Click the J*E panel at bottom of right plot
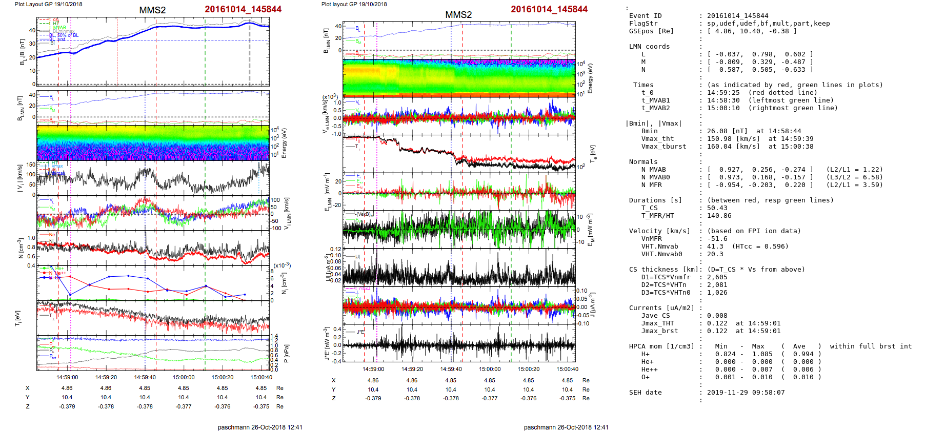Viewport: 925px width, 431px height. [459, 344]
